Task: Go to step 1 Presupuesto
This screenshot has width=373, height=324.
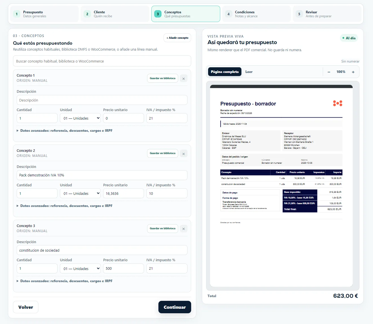Action: [x=44, y=14]
